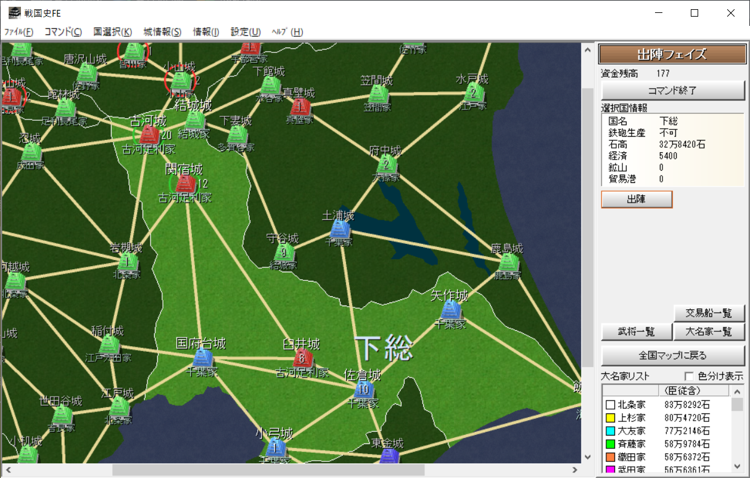The image size is (750, 478).
Task: Open the 城情報 menu
Action: [162, 32]
